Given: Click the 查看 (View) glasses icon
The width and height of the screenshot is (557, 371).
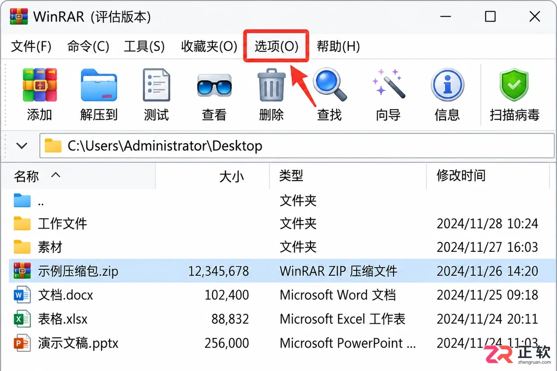Looking at the screenshot, I should point(214,85).
